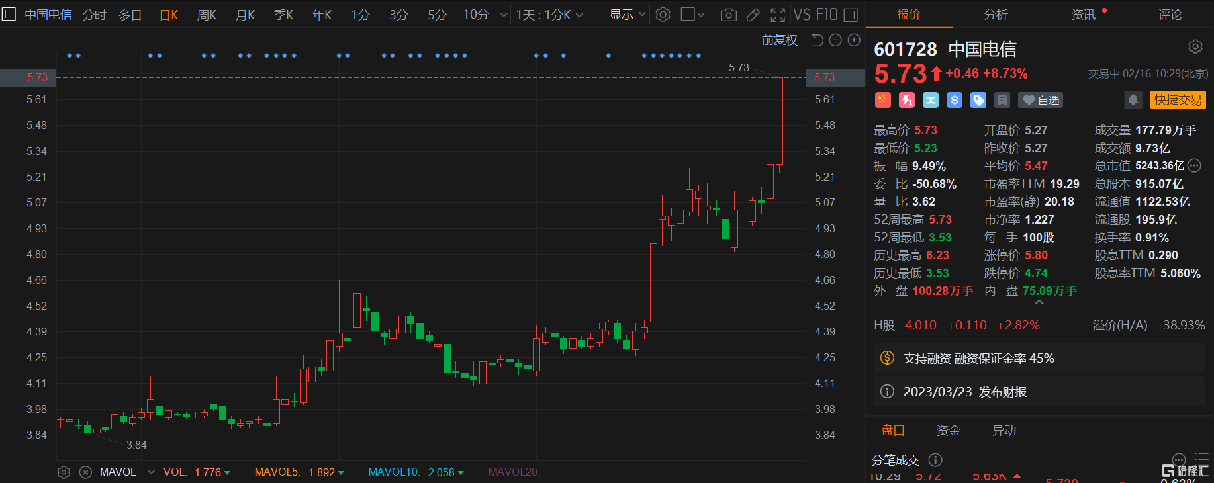Open the 1天:1分K dropdown
Image resolution: width=1214 pixels, height=483 pixels.
[549, 15]
